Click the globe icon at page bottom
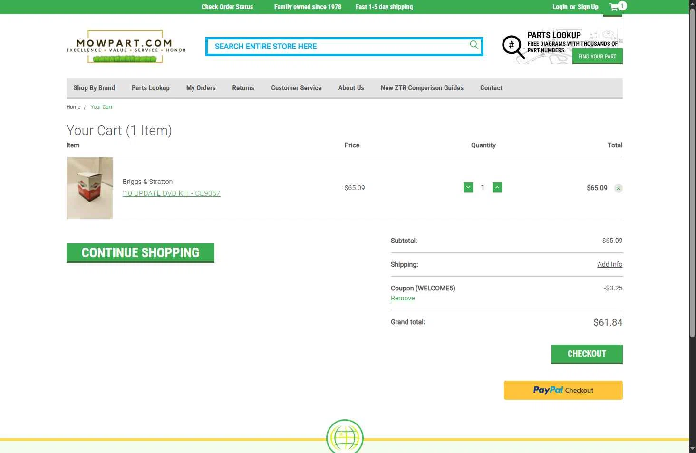This screenshot has width=696, height=453. (345, 436)
